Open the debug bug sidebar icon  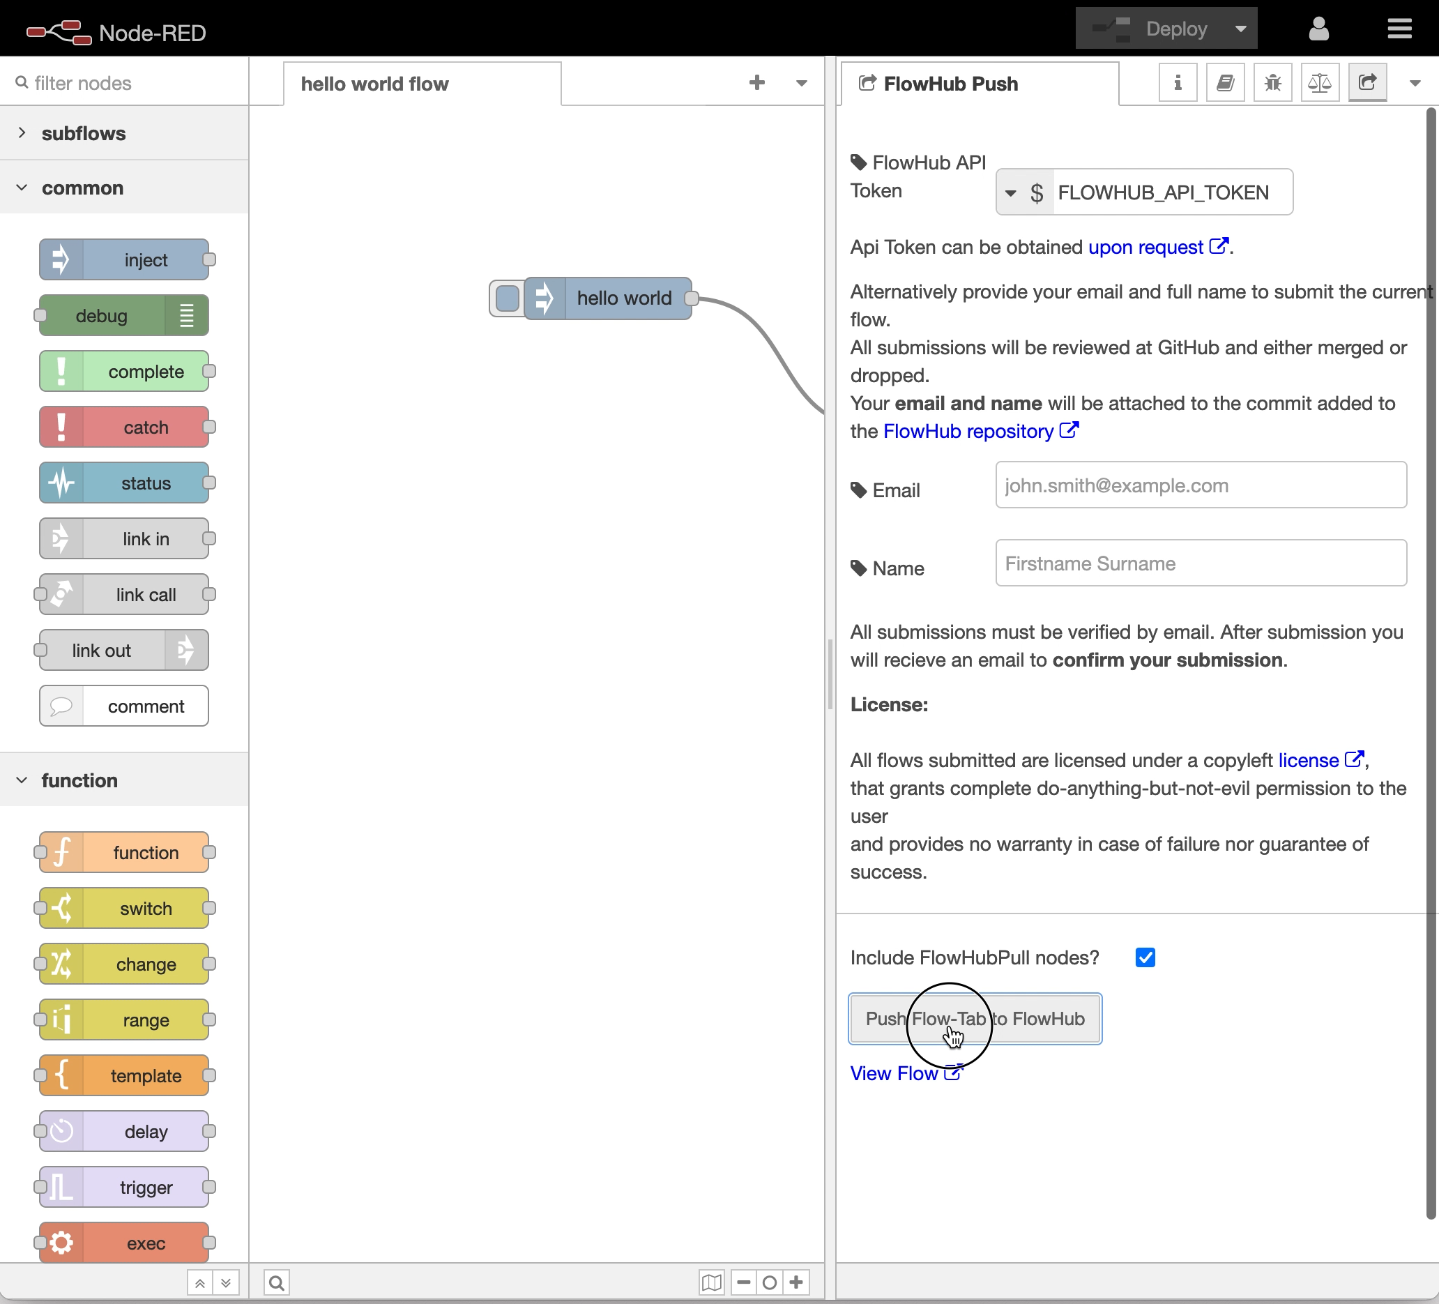1272,83
